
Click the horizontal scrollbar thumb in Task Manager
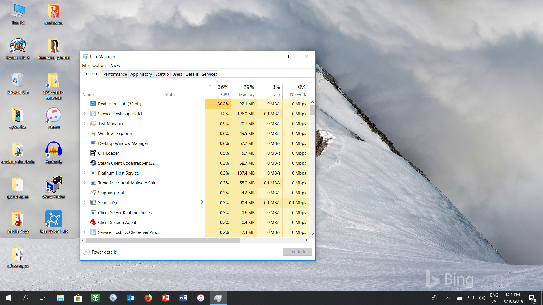[163, 240]
